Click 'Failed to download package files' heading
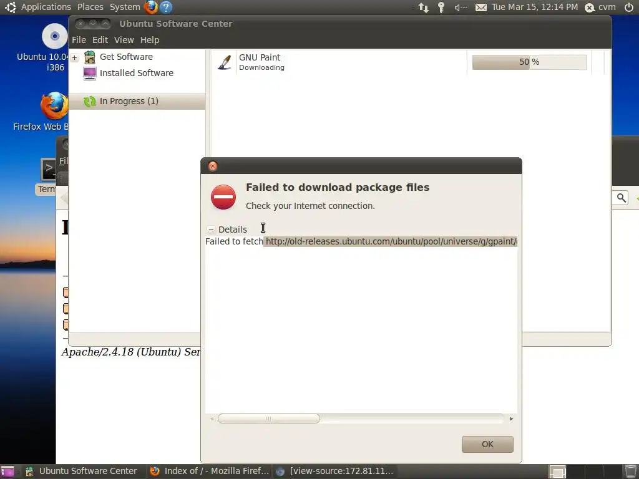 [338, 187]
